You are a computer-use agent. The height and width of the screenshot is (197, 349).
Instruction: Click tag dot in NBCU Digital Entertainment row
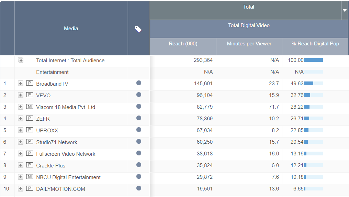pos(139,176)
